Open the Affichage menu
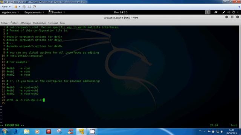 pos(26,23)
